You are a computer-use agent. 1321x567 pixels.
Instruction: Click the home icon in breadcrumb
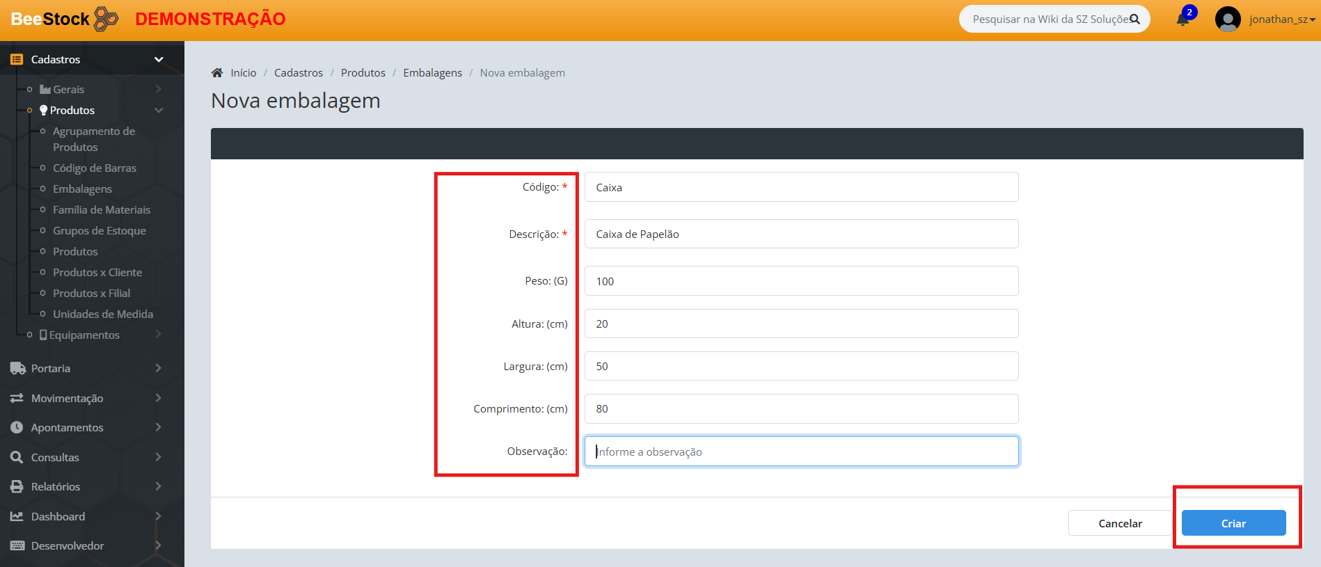217,73
